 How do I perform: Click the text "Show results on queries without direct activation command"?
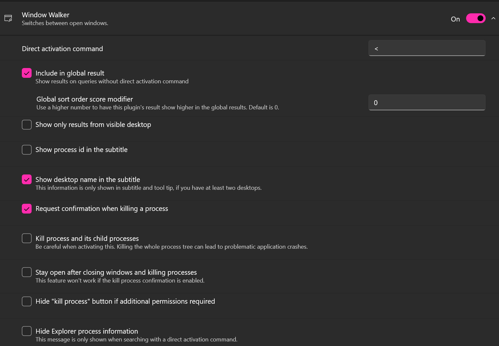(x=112, y=81)
